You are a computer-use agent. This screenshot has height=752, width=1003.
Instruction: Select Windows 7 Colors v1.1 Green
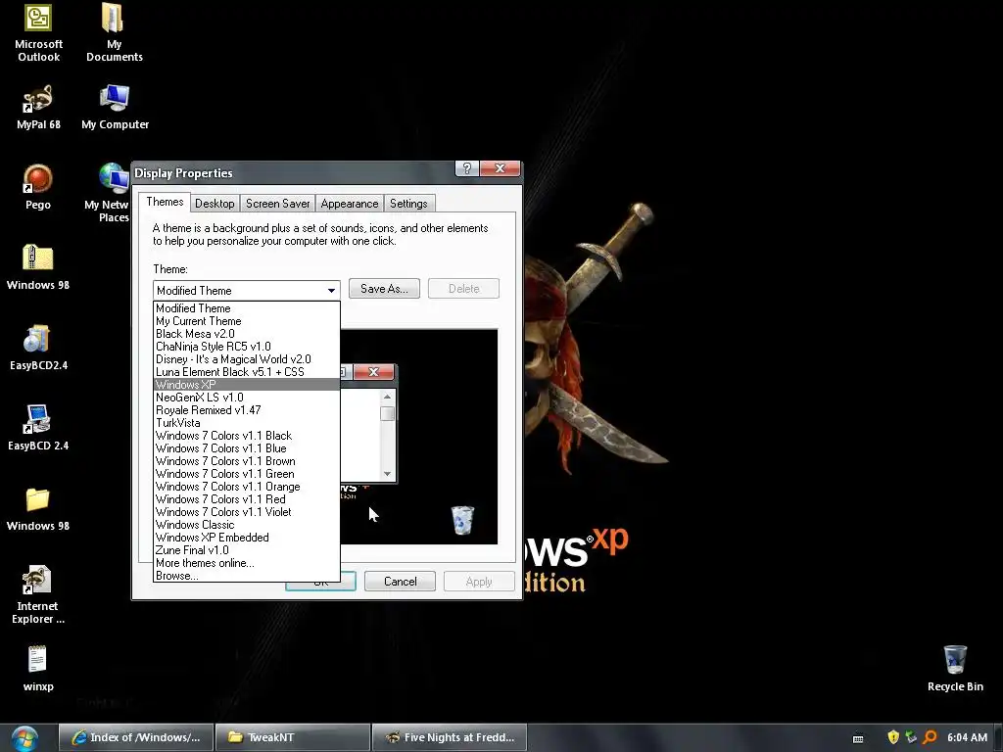click(x=246, y=474)
